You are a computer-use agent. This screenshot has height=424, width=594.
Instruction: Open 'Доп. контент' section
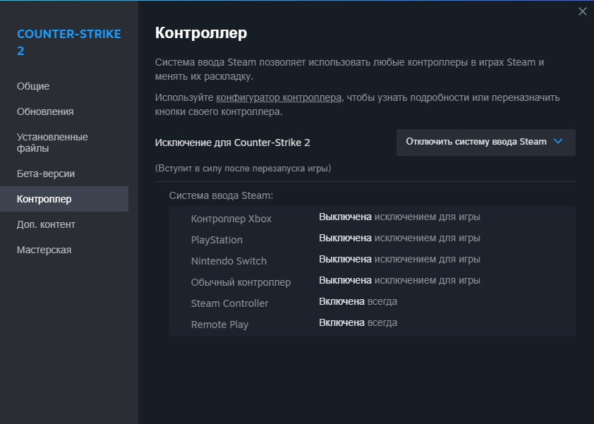[46, 224]
